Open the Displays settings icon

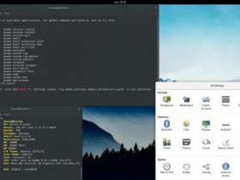[206, 126]
